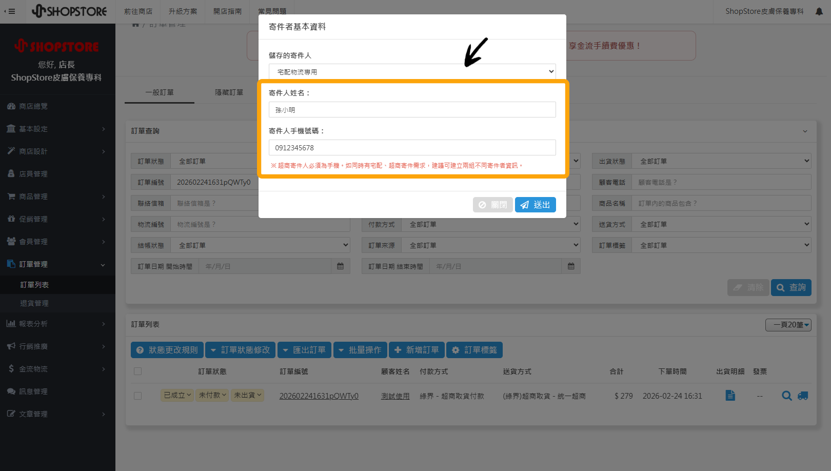Click the notification bell icon
The image size is (831, 471).
[819, 11]
